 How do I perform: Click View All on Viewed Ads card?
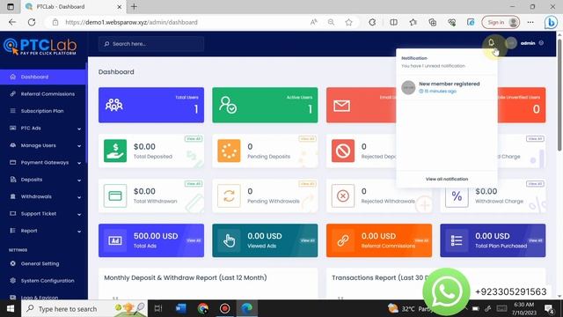point(308,240)
